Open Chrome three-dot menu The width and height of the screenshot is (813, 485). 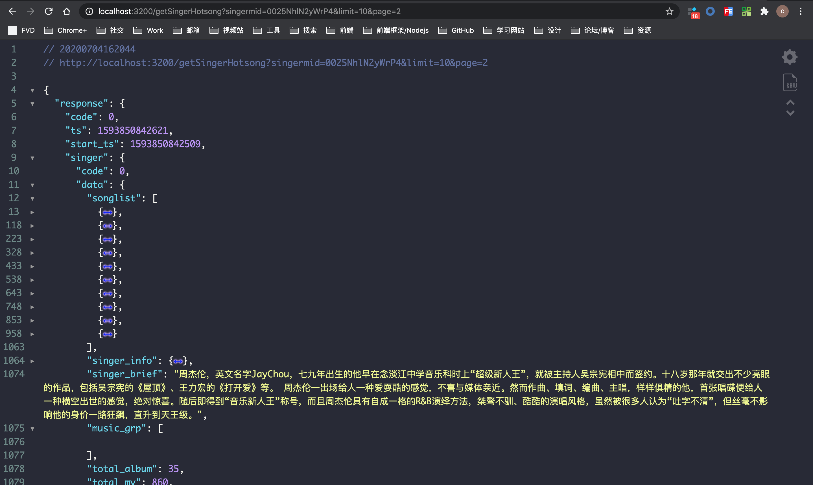[x=800, y=12]
